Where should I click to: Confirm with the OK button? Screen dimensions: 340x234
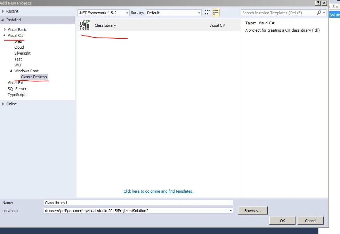pos(282,220)
